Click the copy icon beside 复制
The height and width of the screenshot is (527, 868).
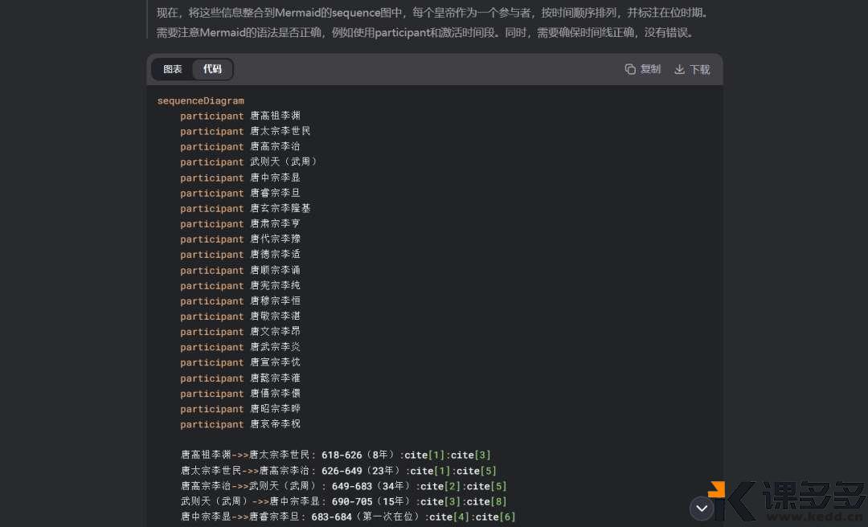(630, 69)
